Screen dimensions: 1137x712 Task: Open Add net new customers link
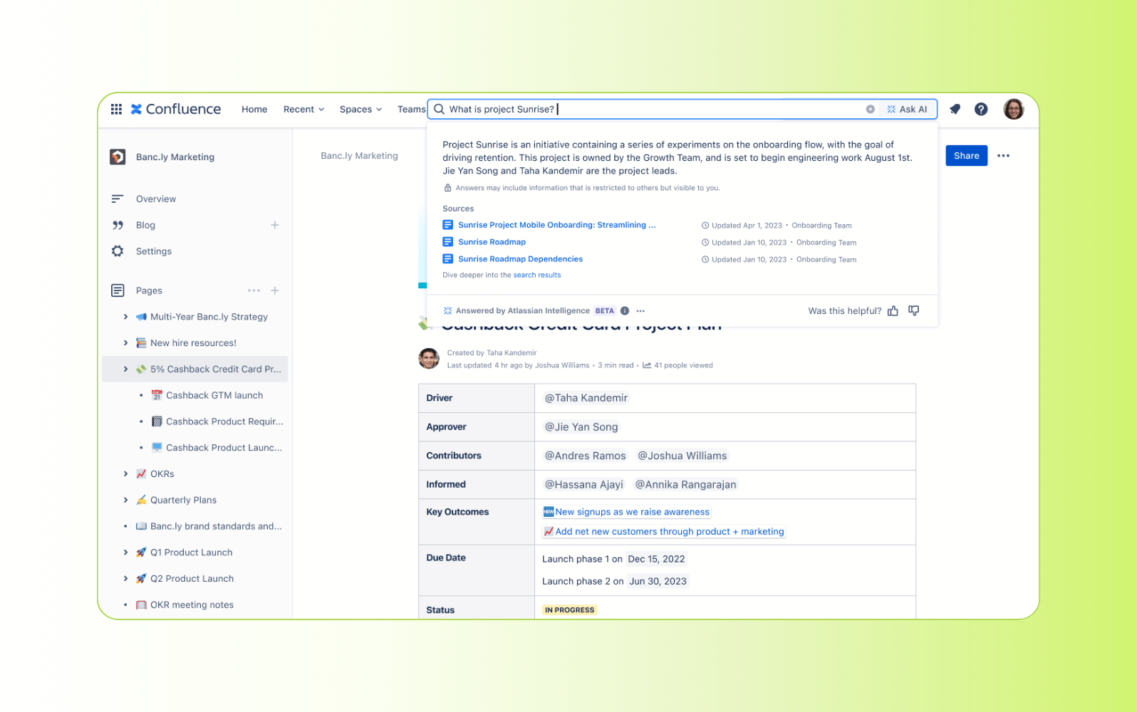(x=664, y=531)
